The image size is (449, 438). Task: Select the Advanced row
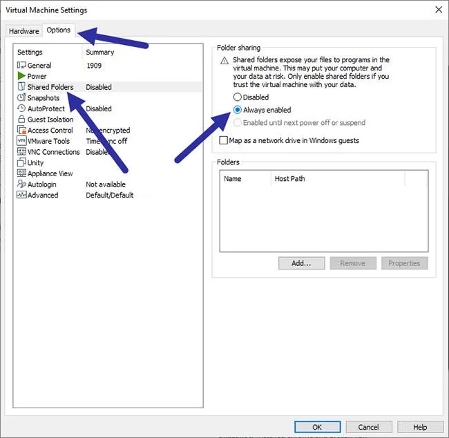click(x=108, y=195)
